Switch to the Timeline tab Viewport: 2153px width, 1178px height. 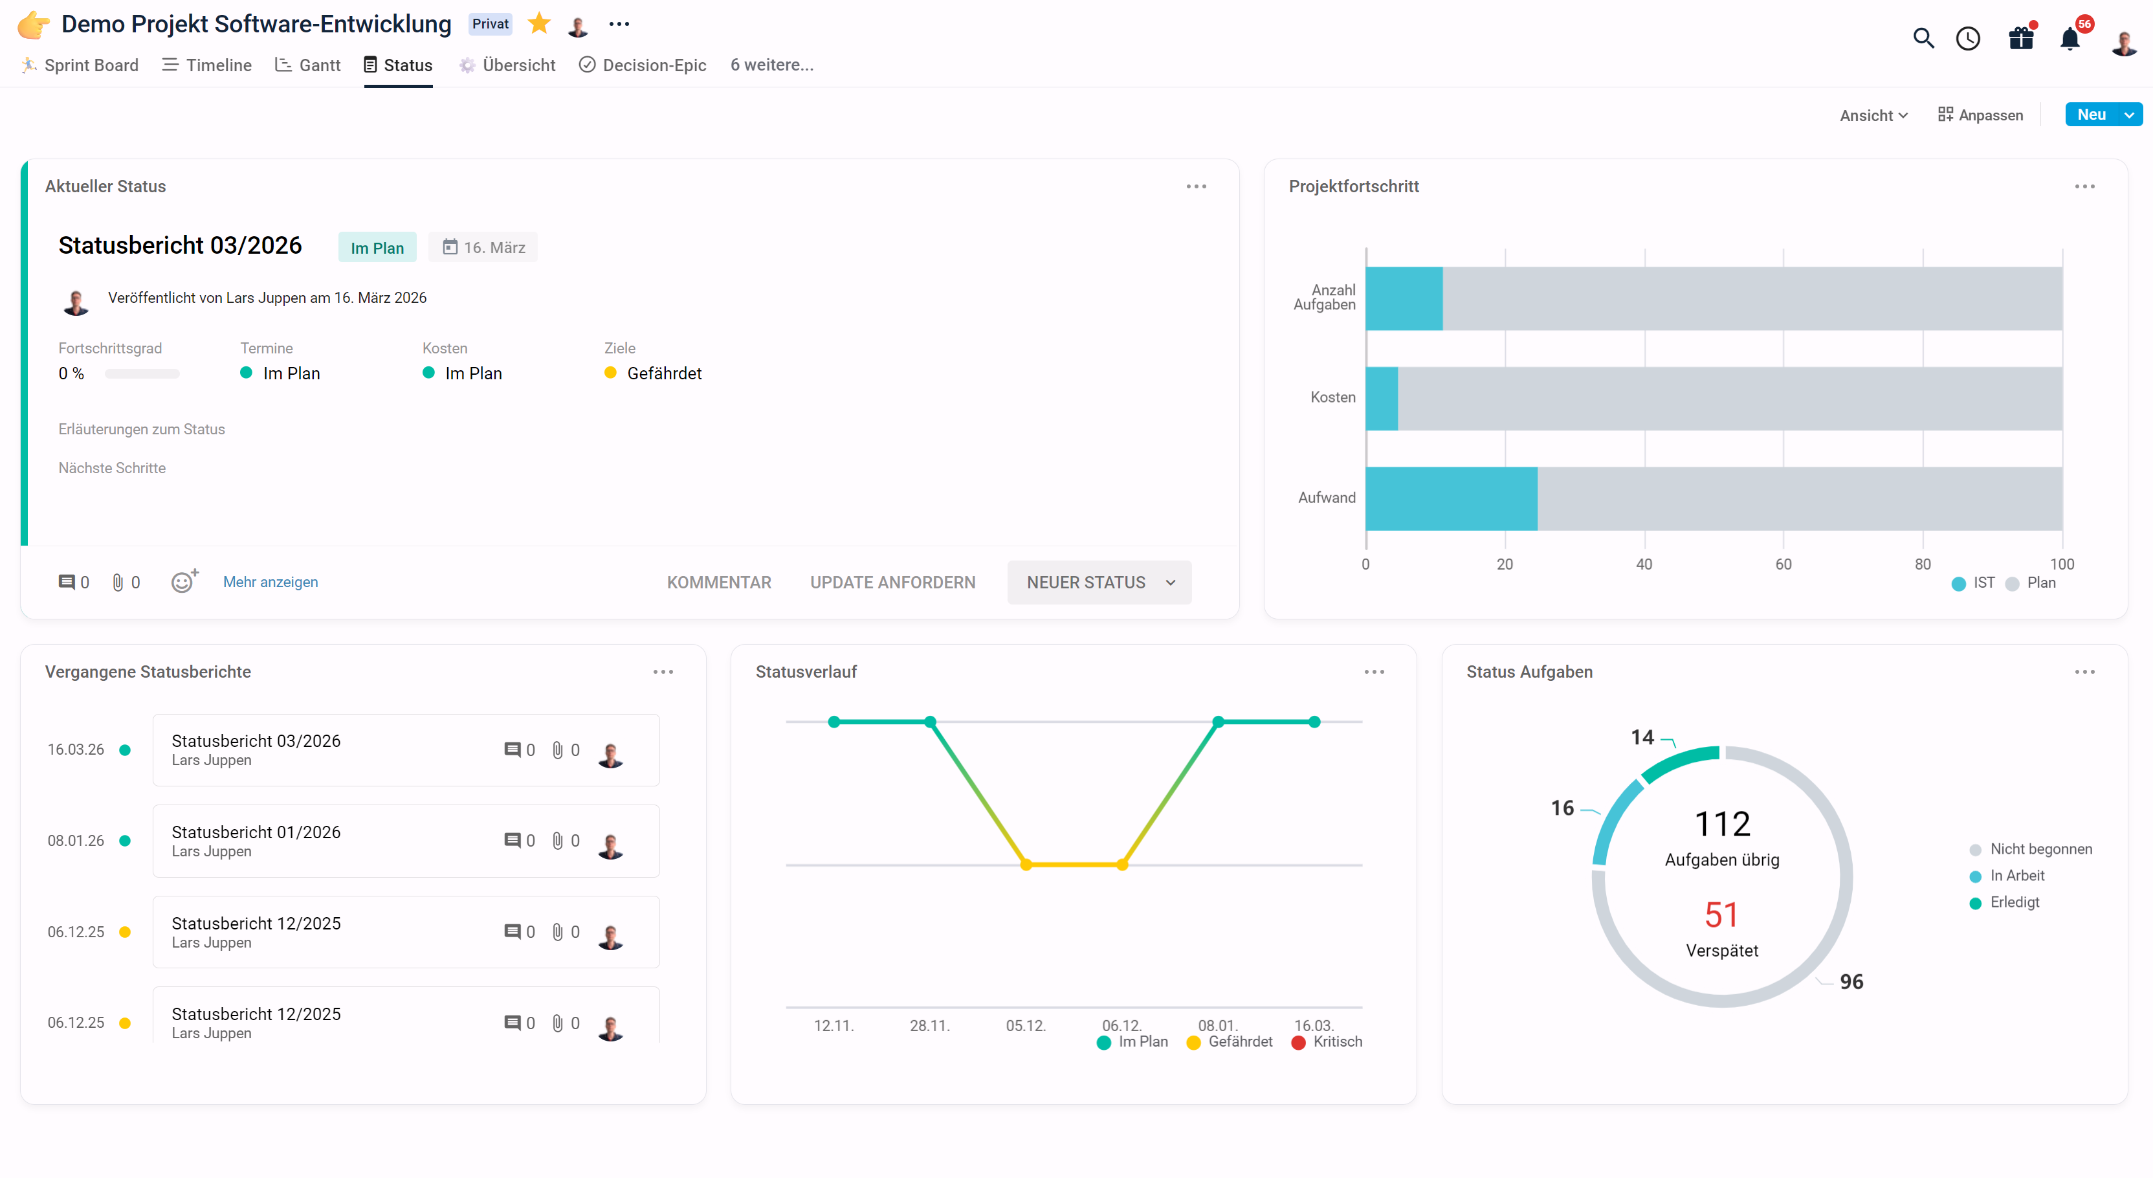206,65
